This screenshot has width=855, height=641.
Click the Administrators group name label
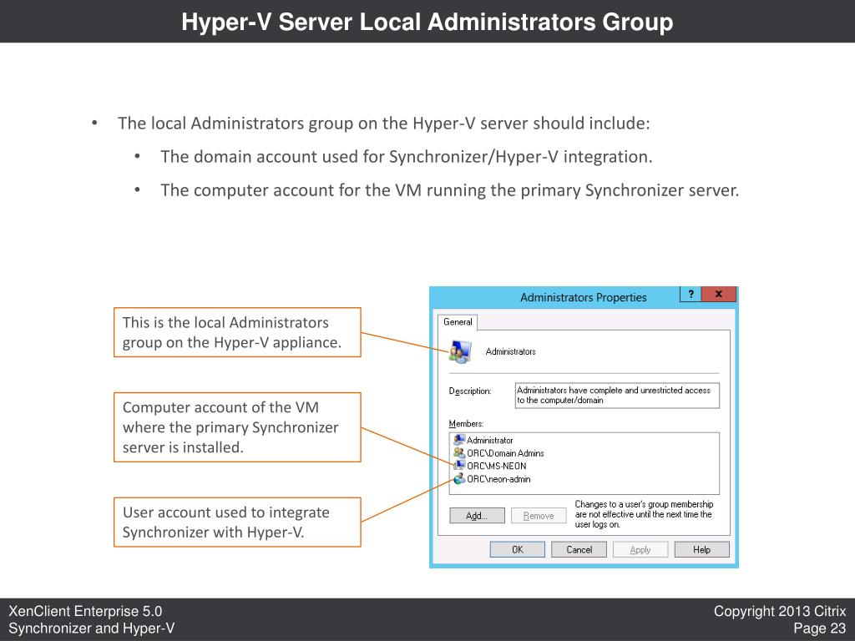(x=510, y=351)
